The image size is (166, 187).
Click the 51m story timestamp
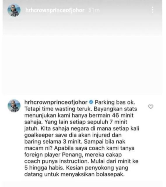94,10
